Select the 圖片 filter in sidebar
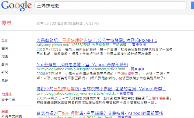194x118 pixels. [x=5, y=48]
